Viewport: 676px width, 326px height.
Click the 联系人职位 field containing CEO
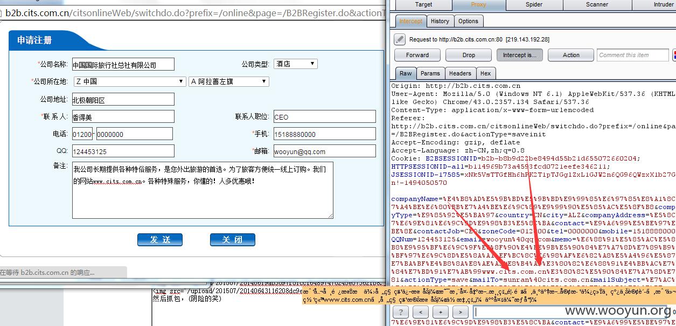324,116
